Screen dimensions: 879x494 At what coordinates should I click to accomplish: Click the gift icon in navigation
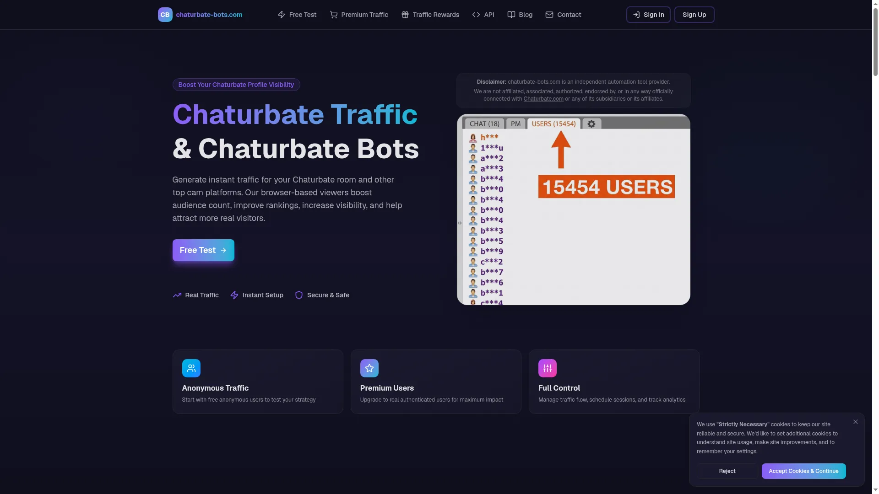(x=405, y=15)
